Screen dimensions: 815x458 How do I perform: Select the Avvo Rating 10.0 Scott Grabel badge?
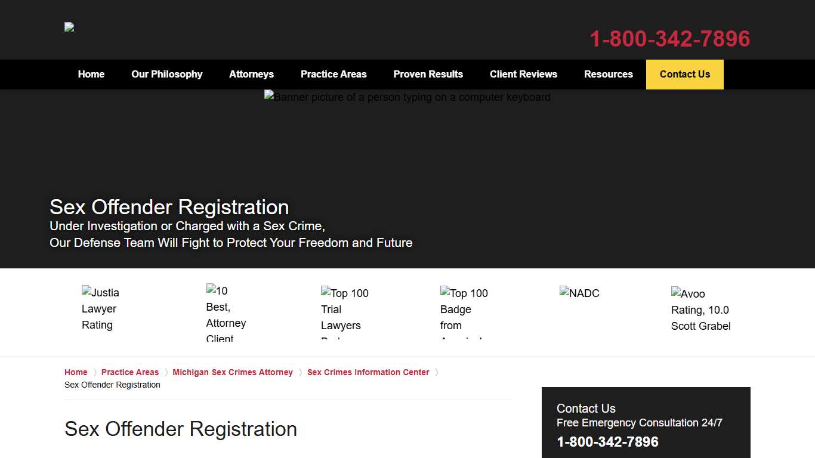[x=701, y=310]
